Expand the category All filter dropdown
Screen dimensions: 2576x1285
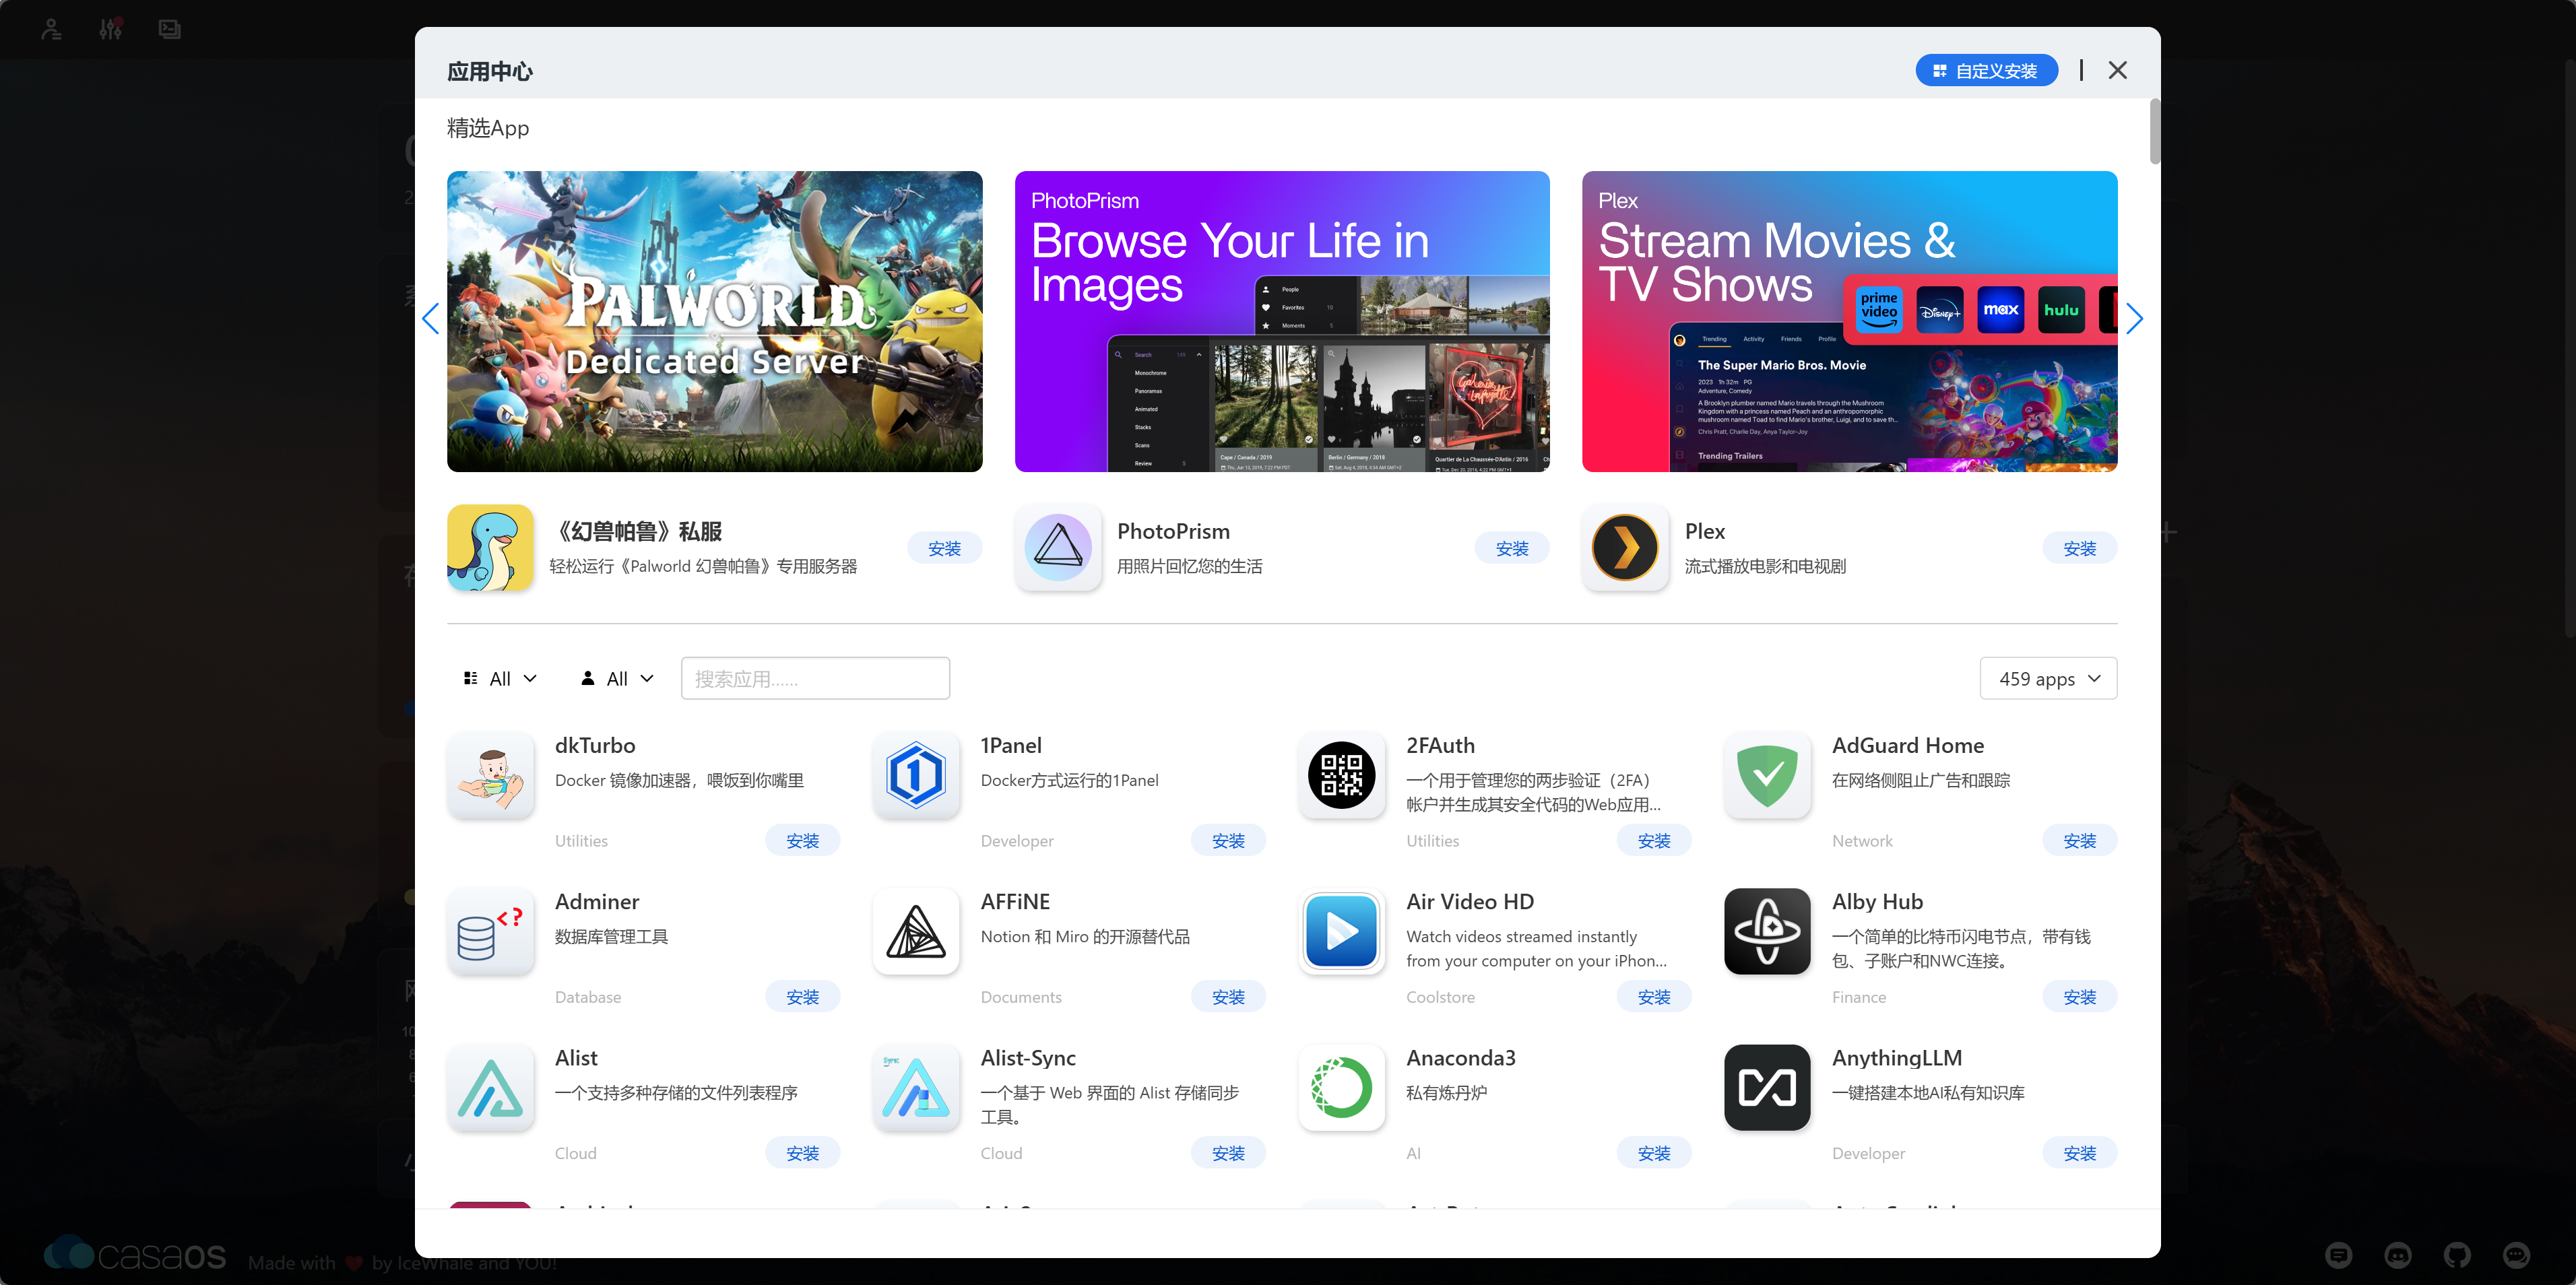[x=500, y=679]
